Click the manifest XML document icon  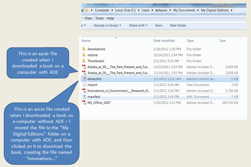[84, 97]
